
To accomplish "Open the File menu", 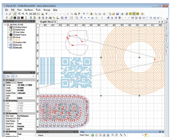I will pyautogui.click(x=7, y=10).
